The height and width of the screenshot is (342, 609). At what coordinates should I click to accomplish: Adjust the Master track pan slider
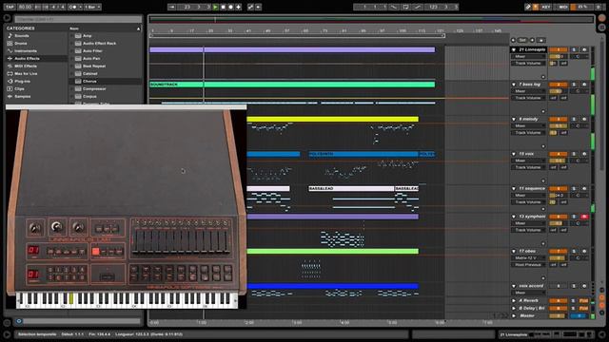(579, 316)
